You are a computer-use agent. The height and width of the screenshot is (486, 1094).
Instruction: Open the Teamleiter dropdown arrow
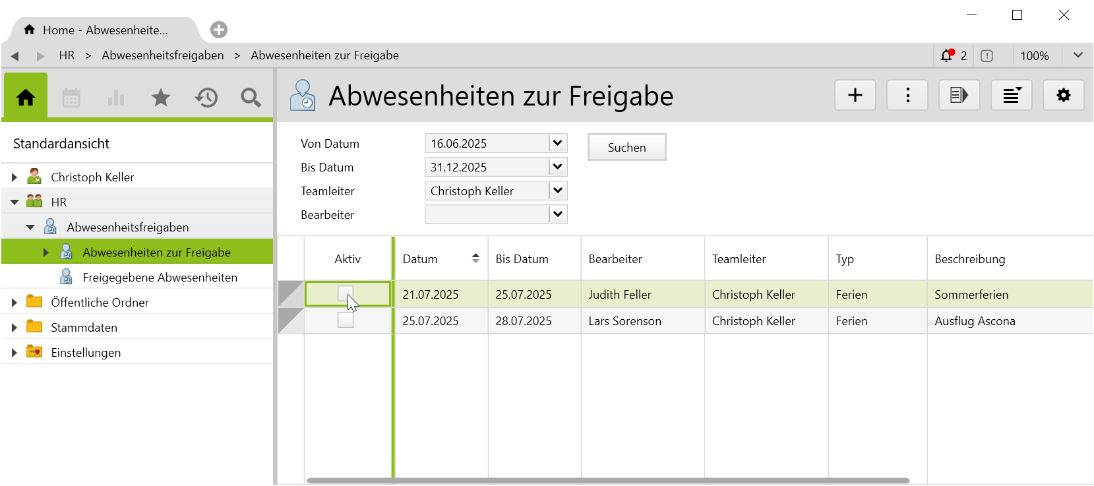click(x=558, y=191)
